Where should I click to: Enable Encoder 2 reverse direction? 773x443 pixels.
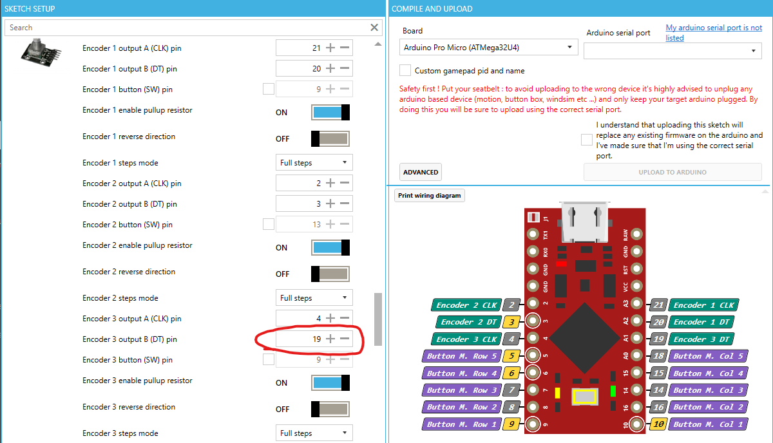[x=330, y=274]
